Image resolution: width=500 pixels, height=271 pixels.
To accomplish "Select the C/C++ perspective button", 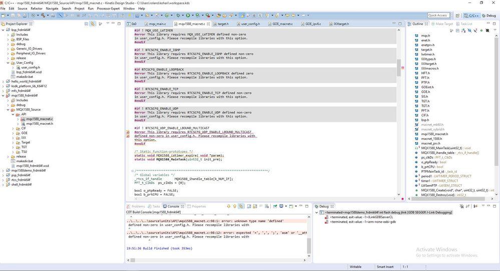I will point(471,15).
